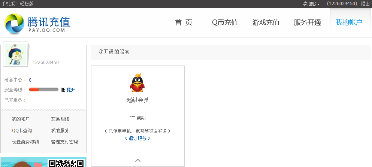
Task: Switch to the 服务开通 tab
Action: [308, 22]
